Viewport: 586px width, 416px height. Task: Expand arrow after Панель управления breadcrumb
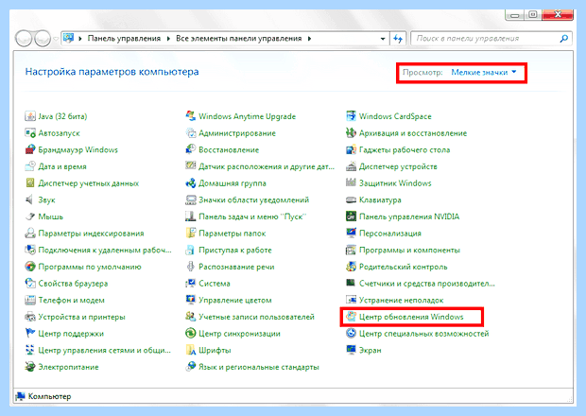[168, 39]
